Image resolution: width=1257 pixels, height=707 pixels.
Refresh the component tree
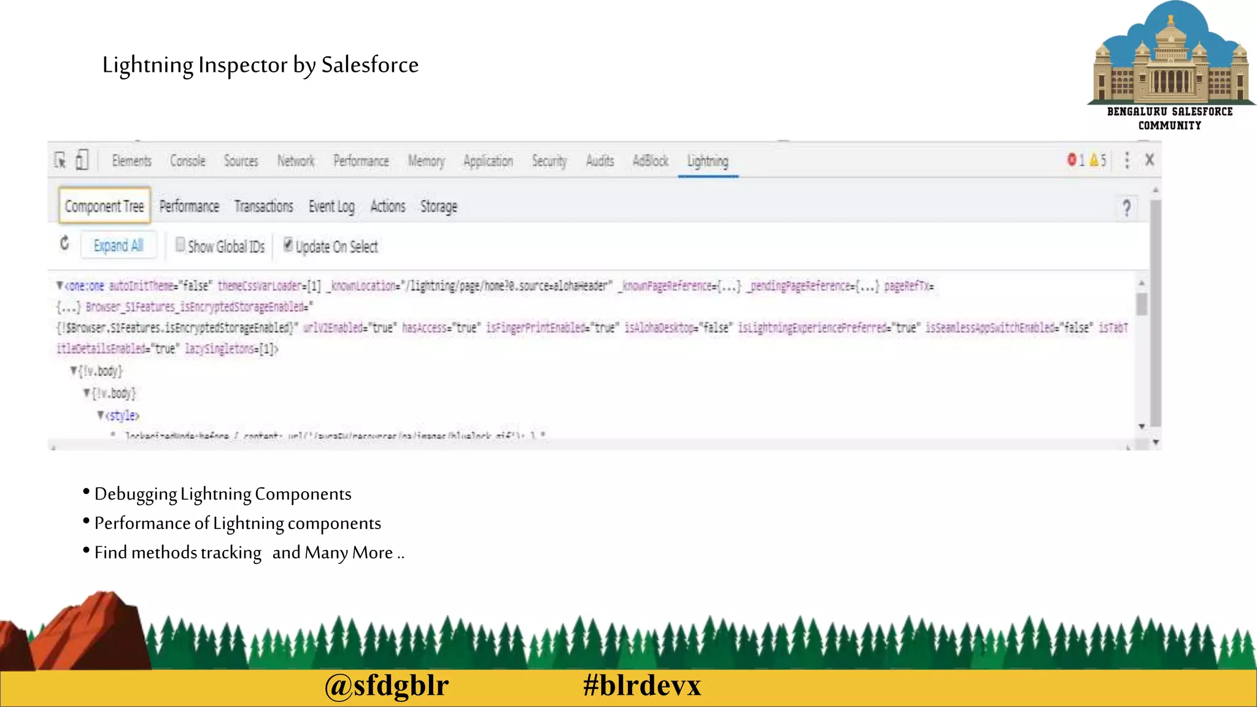[64, 244]
